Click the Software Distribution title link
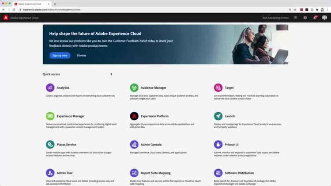Image resolution: width=331 pixels, height=186 pixels. (x=239, y=173)
